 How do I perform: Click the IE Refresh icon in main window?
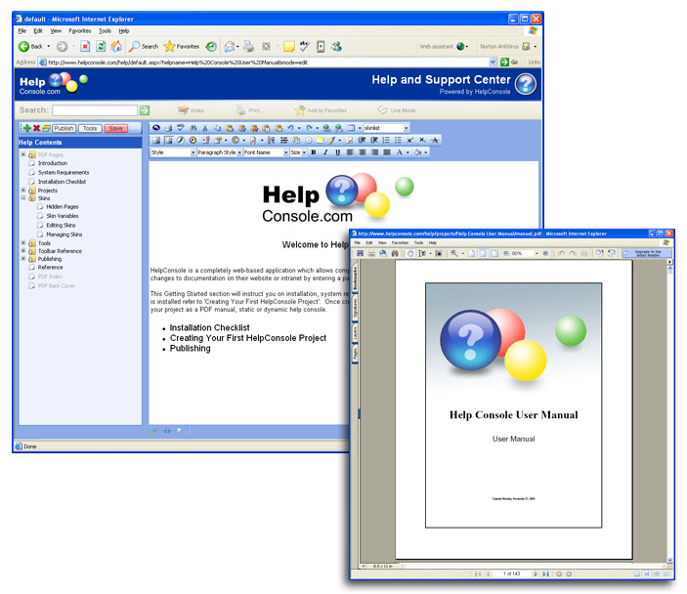[x=101, y=46]
